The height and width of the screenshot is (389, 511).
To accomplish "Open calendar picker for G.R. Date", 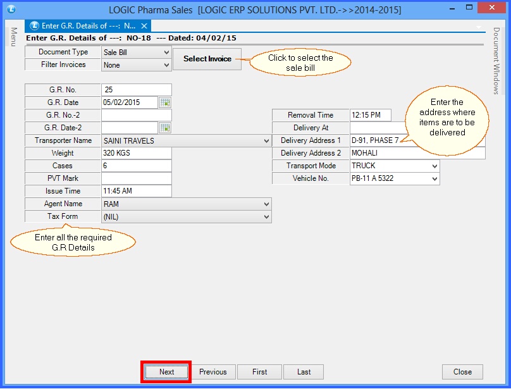I will [x=165, y=102].
